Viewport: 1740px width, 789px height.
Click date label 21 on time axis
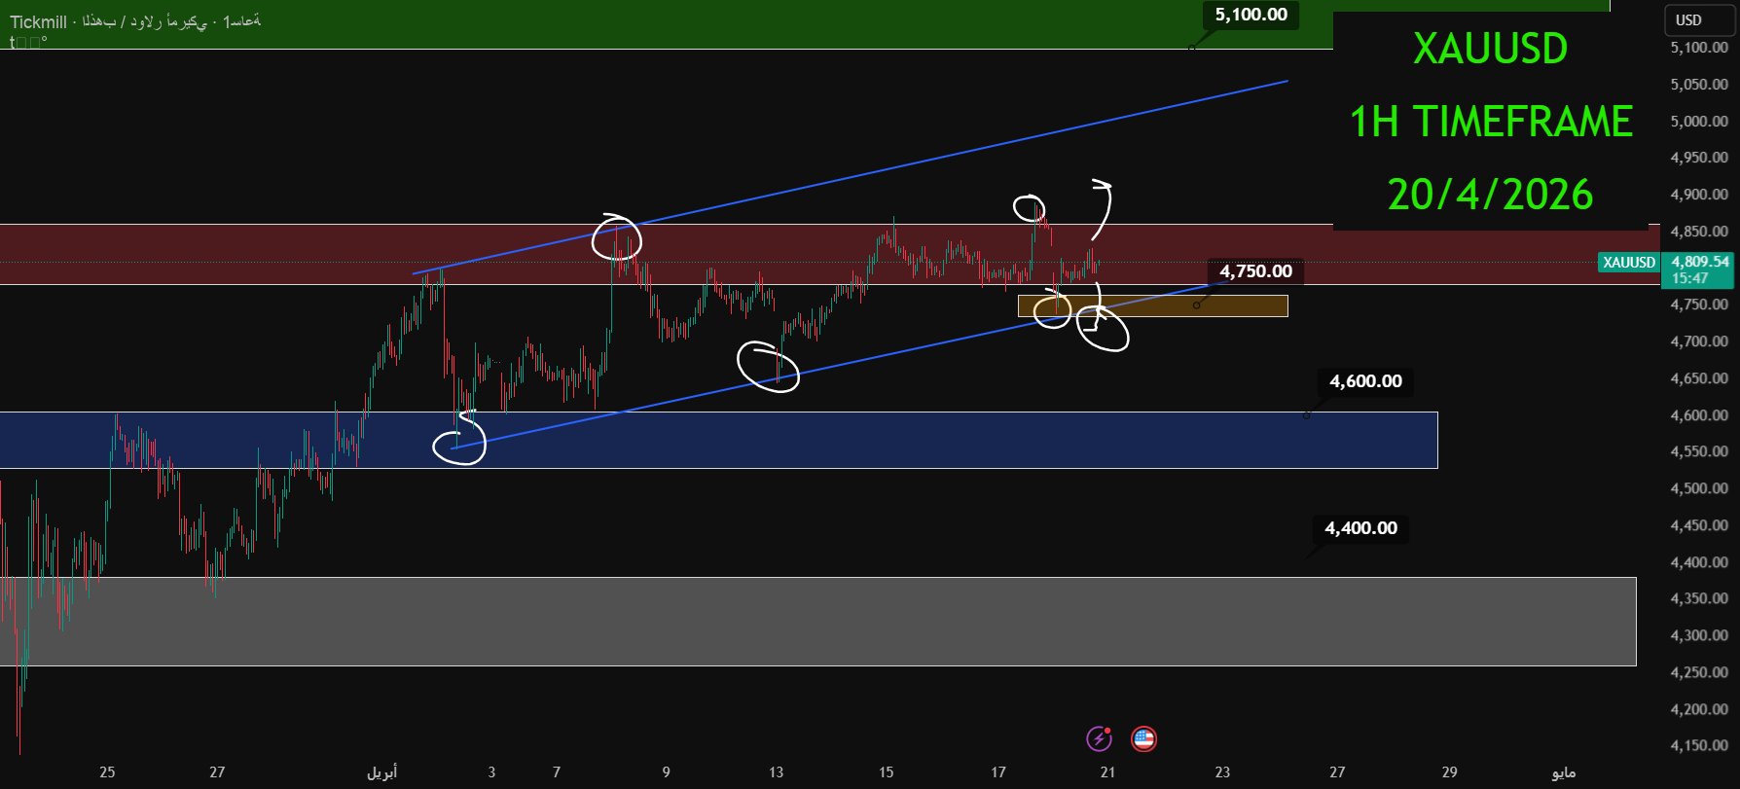pyautogui.click(x=1107, y=772)
